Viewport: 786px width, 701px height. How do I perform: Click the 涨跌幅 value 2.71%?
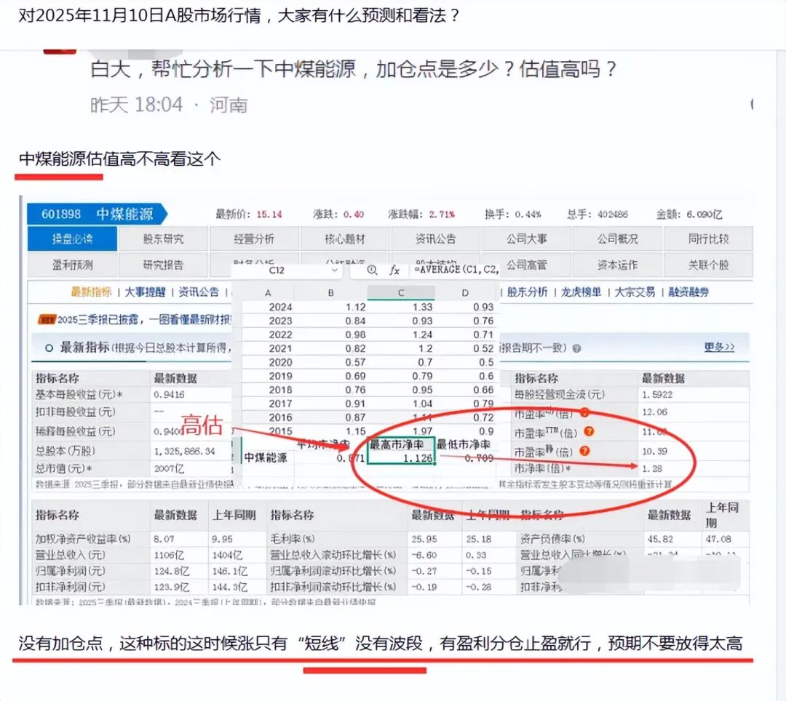point(442,215)
